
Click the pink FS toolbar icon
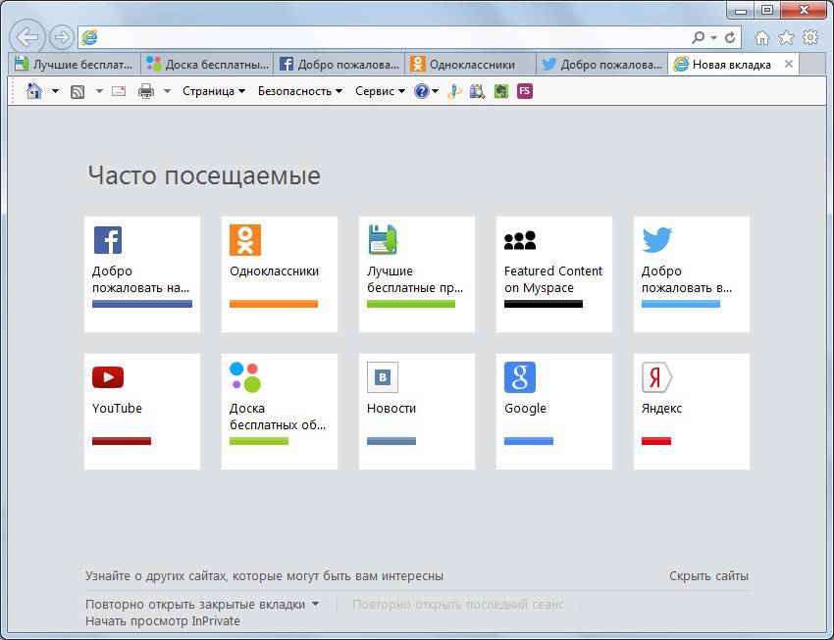click(525, 91)
